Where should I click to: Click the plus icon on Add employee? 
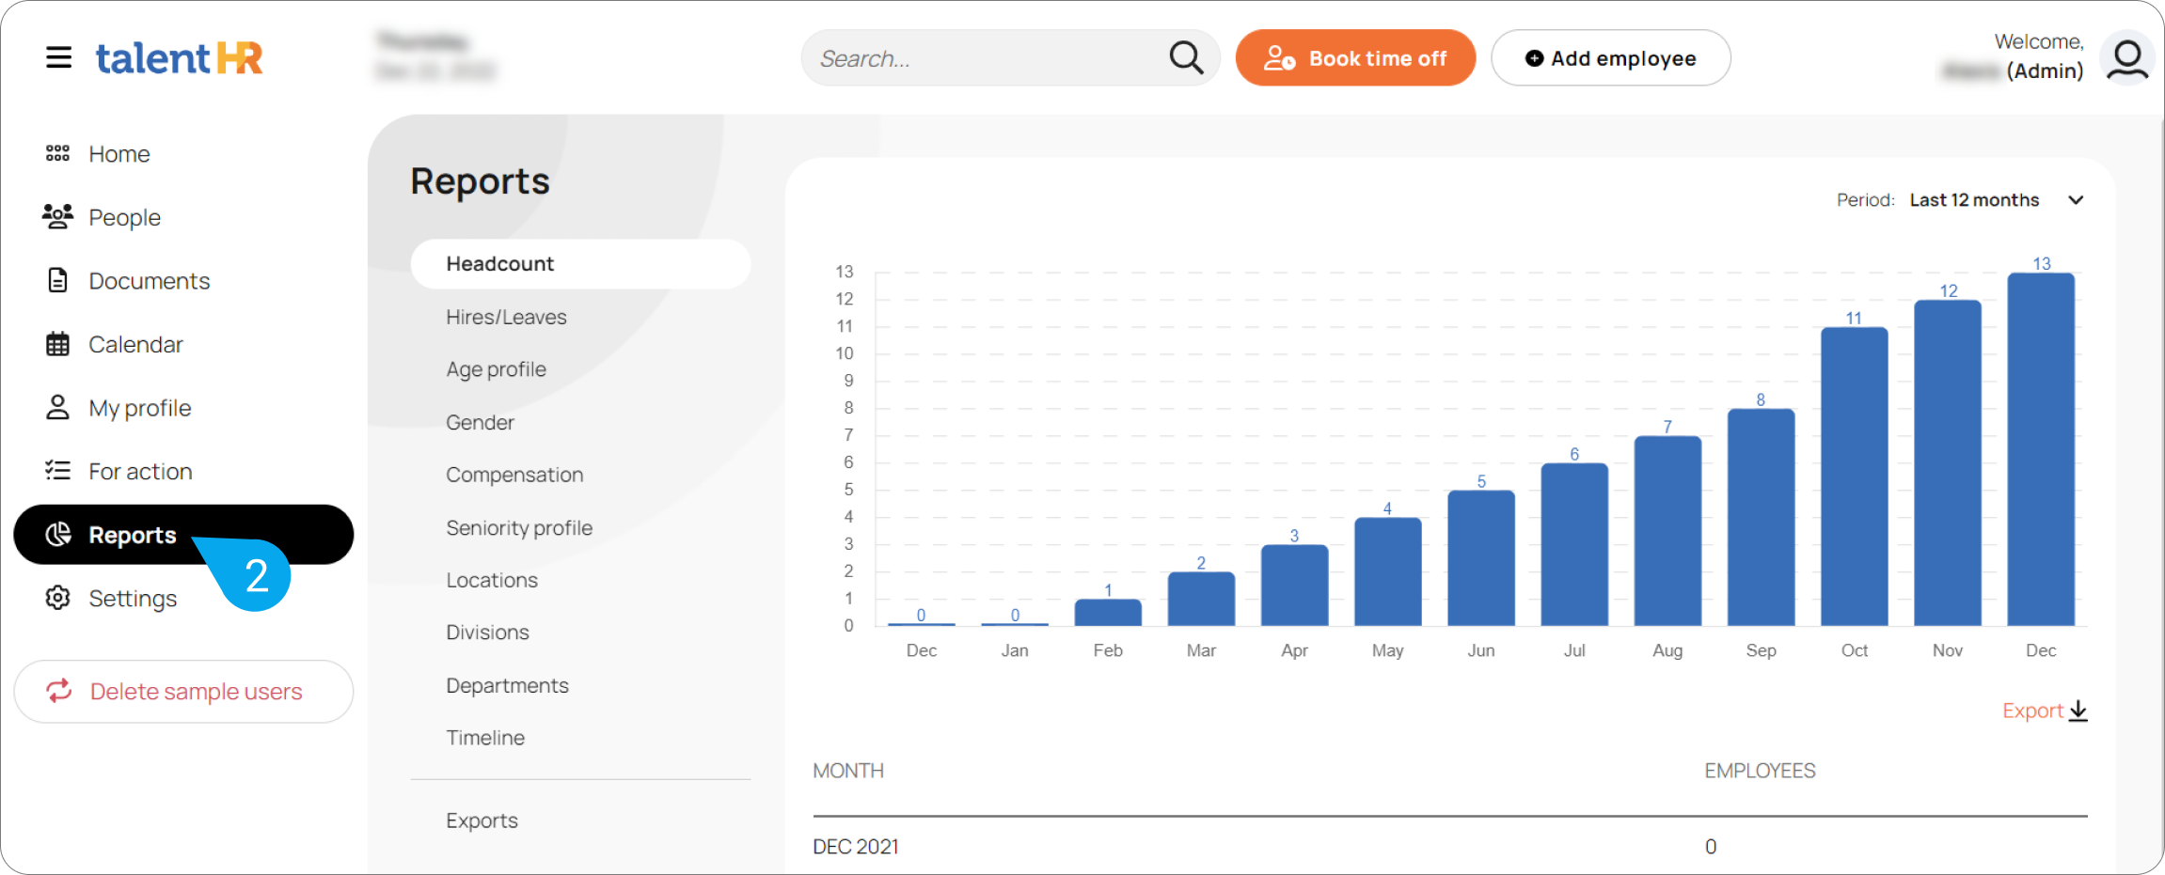pyautogui.click(x=1535, y=58)
